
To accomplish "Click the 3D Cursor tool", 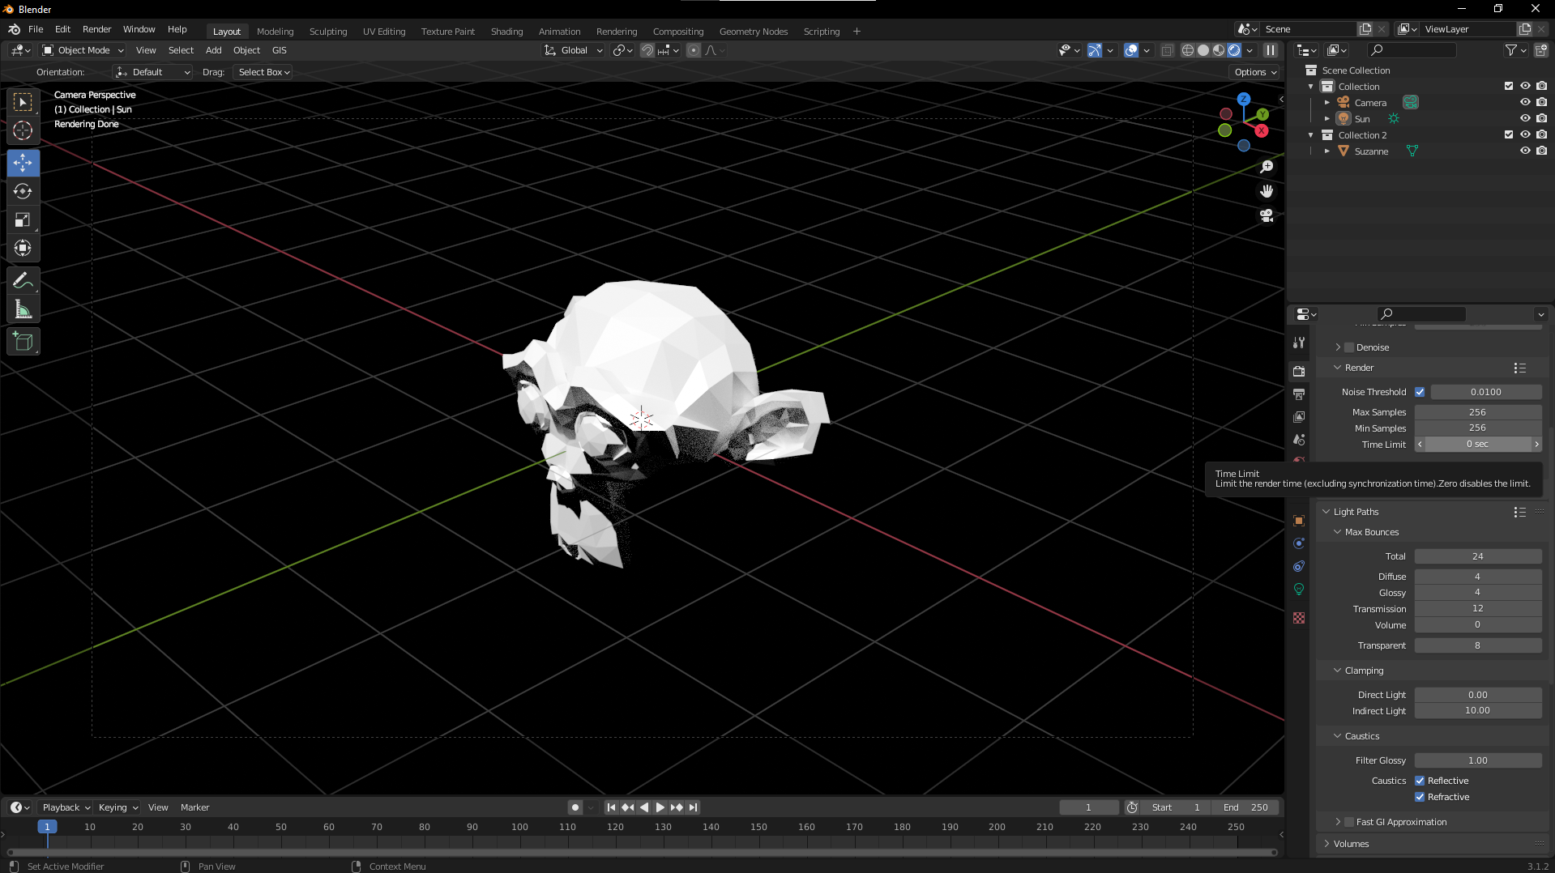I will pyautogui.click(x=23, y=130).
